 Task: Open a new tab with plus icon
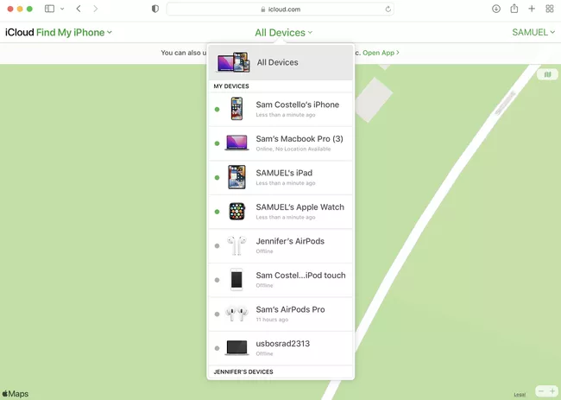click(x=532, y=9)
